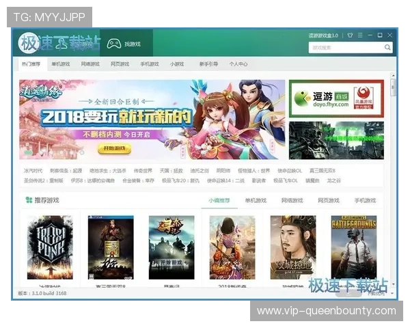Click the 2018 main promotional banner
The height and width of the screenshot is (328, 410).
pyautogui.click(x=152, y=120)
